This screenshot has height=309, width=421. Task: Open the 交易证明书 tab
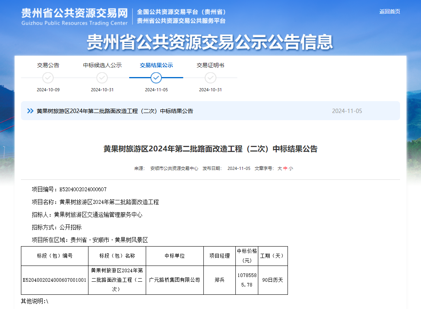[x=210, y=65]
